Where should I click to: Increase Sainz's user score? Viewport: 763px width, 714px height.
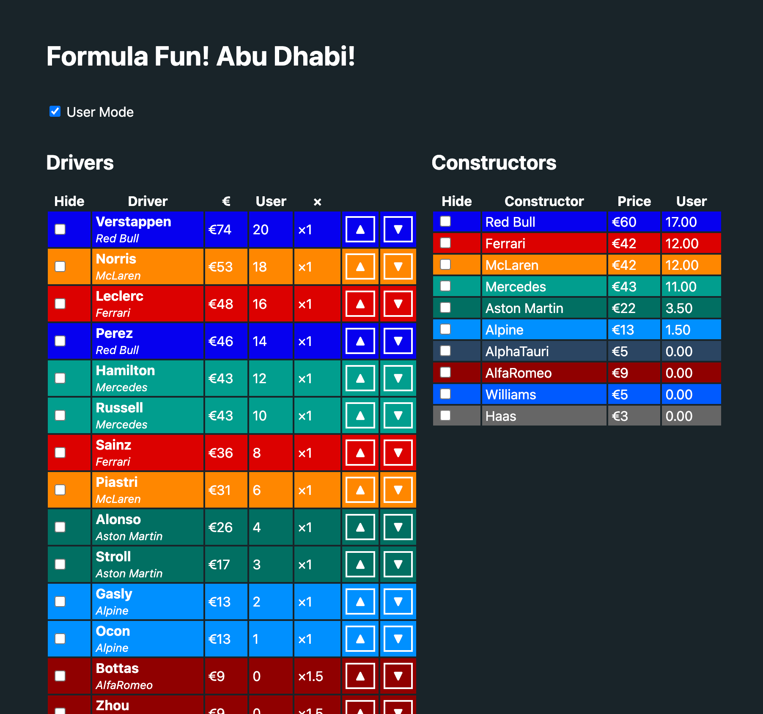[x=360, y=452]
